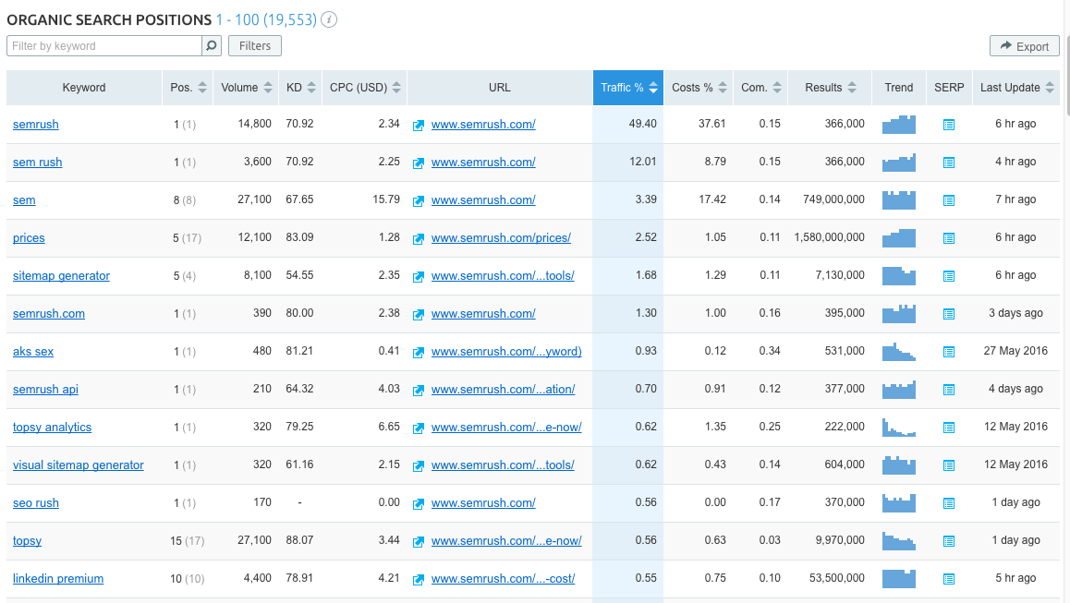The width and height of the screenshot is (1070, 603).
Task: View SERP snapshot icon for topsy analytics
Action: pos(948,428)
